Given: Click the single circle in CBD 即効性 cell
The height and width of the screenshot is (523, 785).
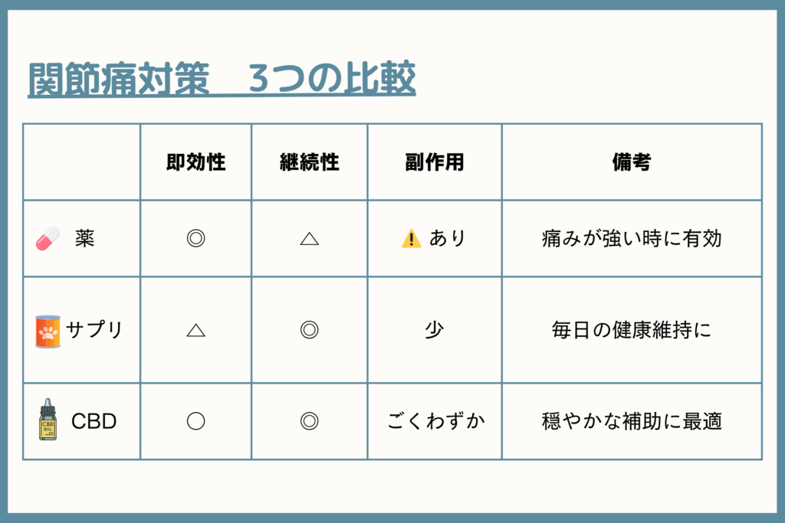Looking at the screenshot, I should [195, 421].
